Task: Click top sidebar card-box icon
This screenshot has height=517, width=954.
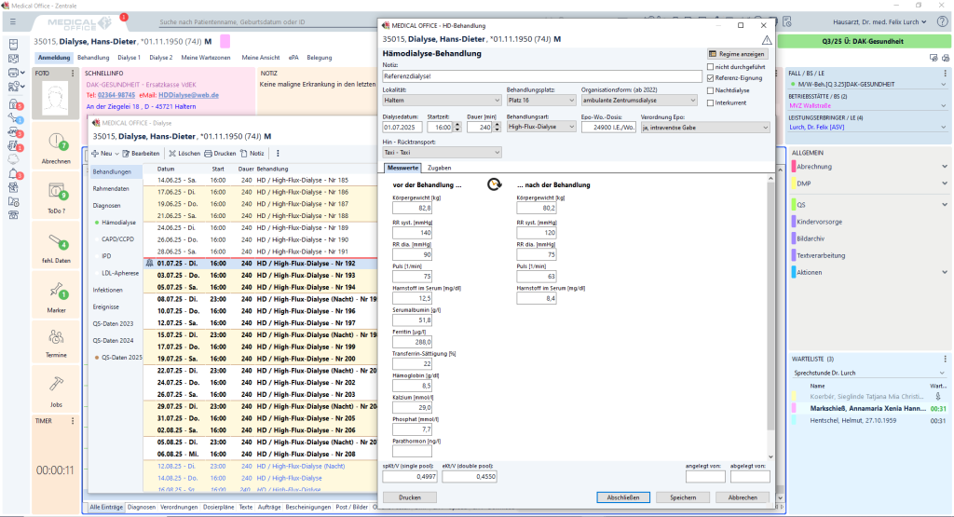Action: coord(13,45)
